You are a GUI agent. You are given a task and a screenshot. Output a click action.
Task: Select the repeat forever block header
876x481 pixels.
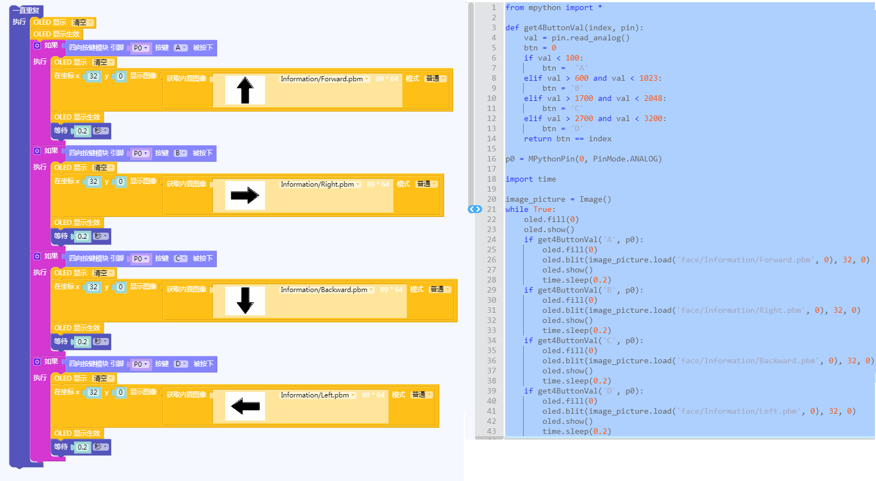pos(26,11)
